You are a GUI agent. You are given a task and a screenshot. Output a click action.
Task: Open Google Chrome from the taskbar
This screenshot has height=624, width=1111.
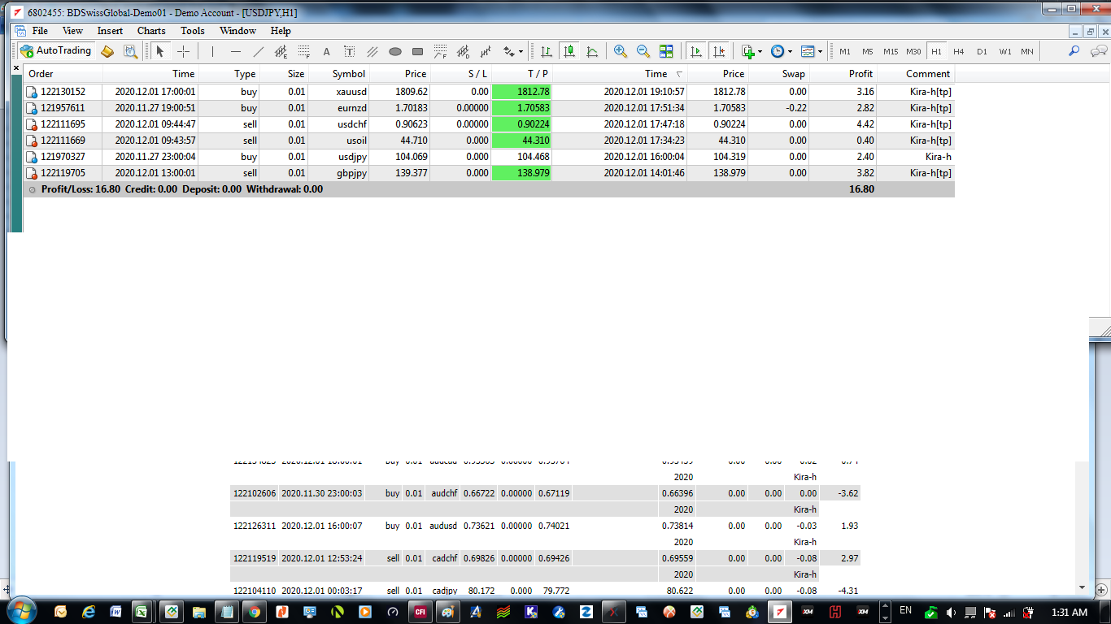[x=255, y=612]
